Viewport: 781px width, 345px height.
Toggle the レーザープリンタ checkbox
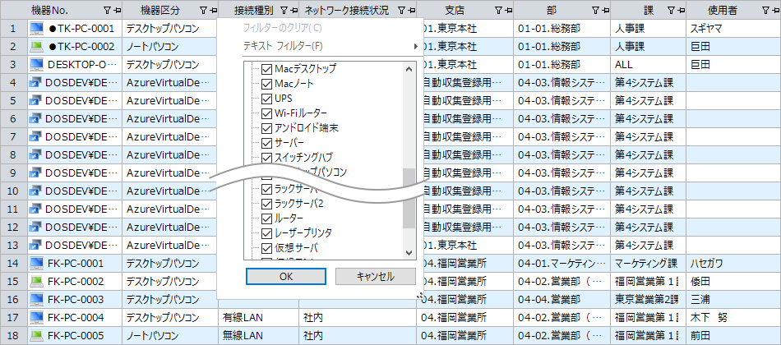coord(267,232)
